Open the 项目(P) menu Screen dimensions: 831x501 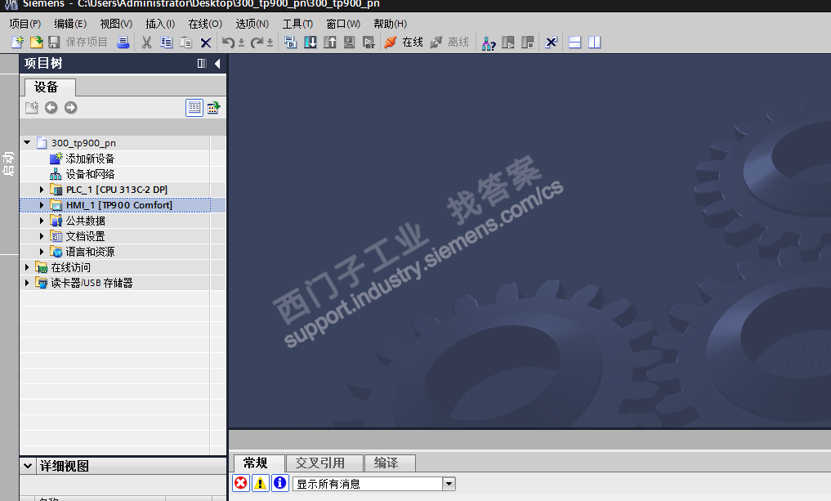[25, 24]
